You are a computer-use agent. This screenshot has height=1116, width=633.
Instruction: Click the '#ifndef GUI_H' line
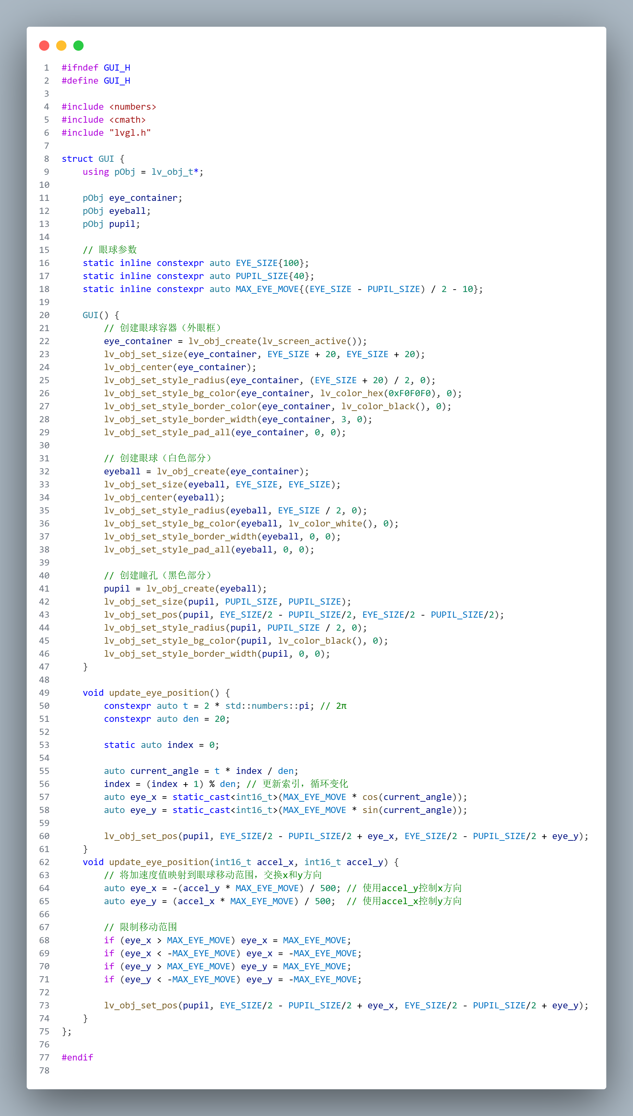(96, 68)
